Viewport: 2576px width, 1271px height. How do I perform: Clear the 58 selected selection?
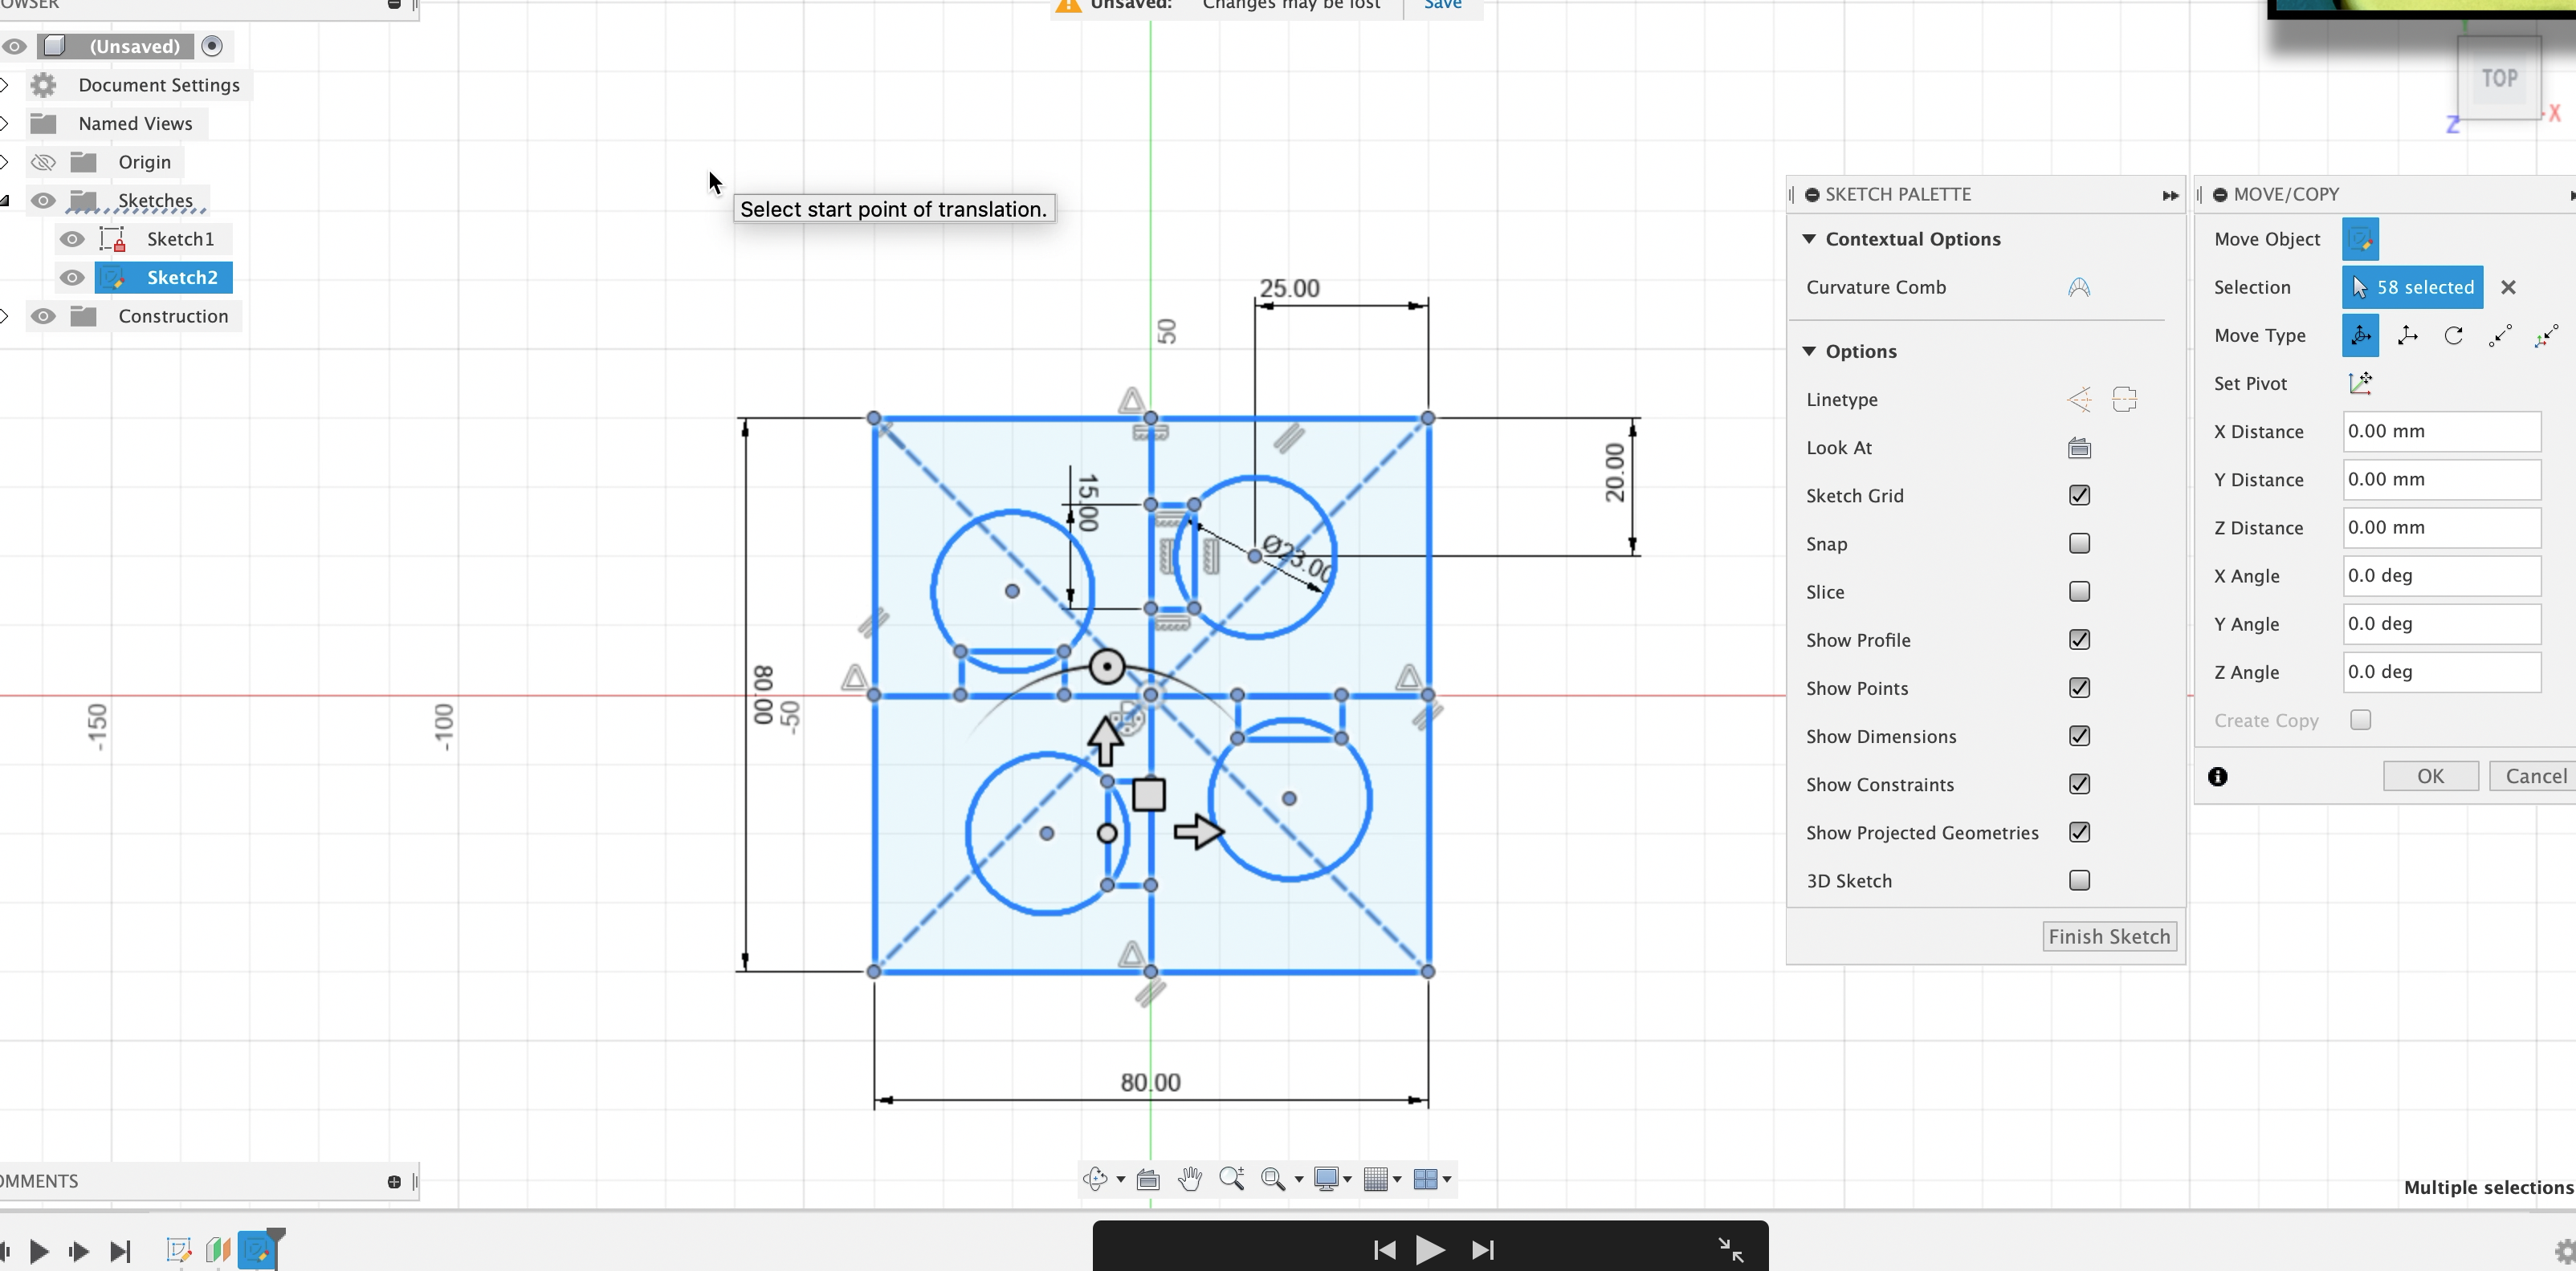2508,288
